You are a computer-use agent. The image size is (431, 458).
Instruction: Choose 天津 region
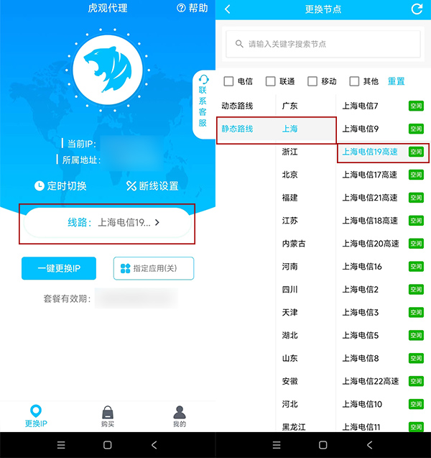tap(289, 313)
